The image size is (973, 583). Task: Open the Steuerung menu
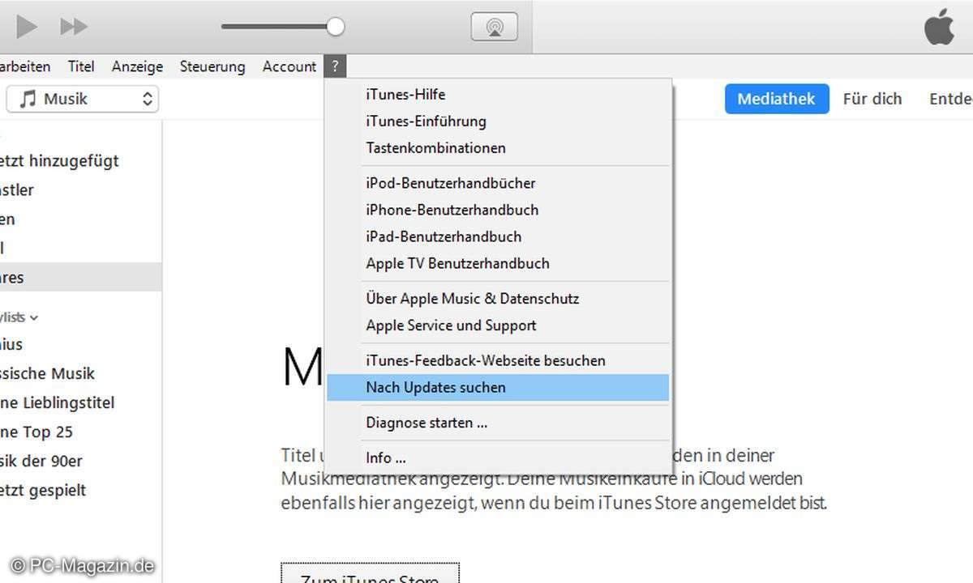click(212, 66)
